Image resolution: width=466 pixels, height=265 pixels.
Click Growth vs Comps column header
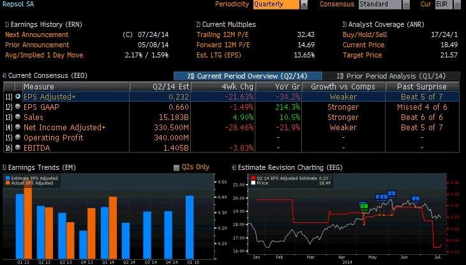[x=343, y=87]
